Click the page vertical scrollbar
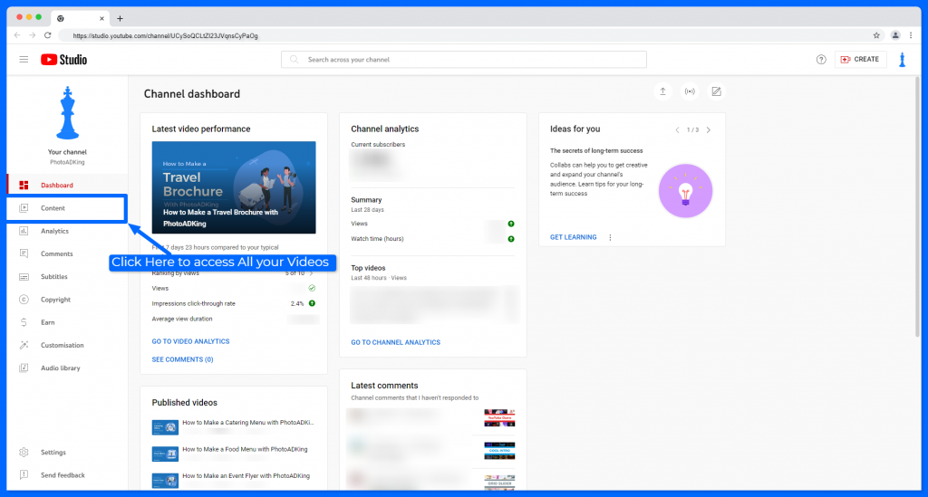The width and height of the screenshot is (928, 497). point(918,206)
